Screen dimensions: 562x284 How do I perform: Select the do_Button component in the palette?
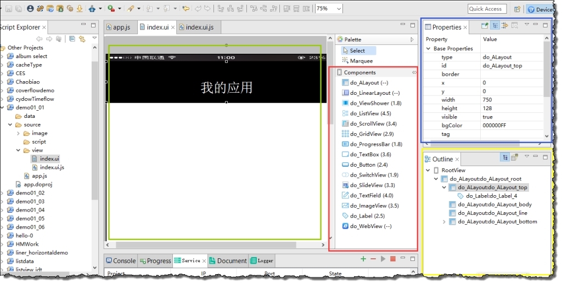(x=364, y=164)
